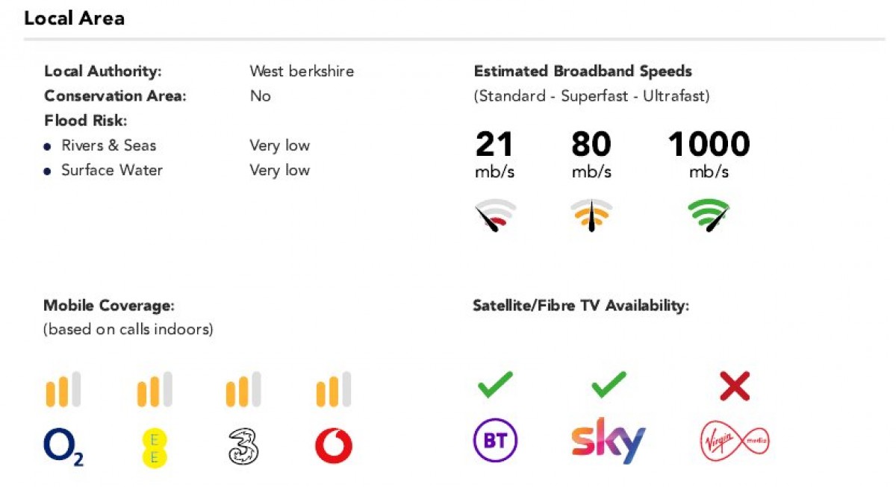Click the 1000 mb/s ultrafast speed value
This screenshot has width=896, height=487.
pos(709,145)
